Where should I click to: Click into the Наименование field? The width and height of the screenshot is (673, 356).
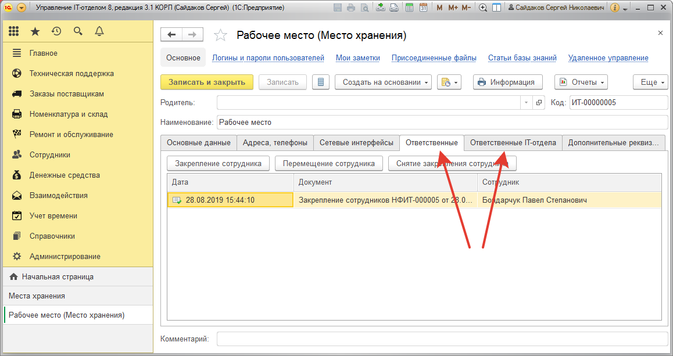(442, 122)
